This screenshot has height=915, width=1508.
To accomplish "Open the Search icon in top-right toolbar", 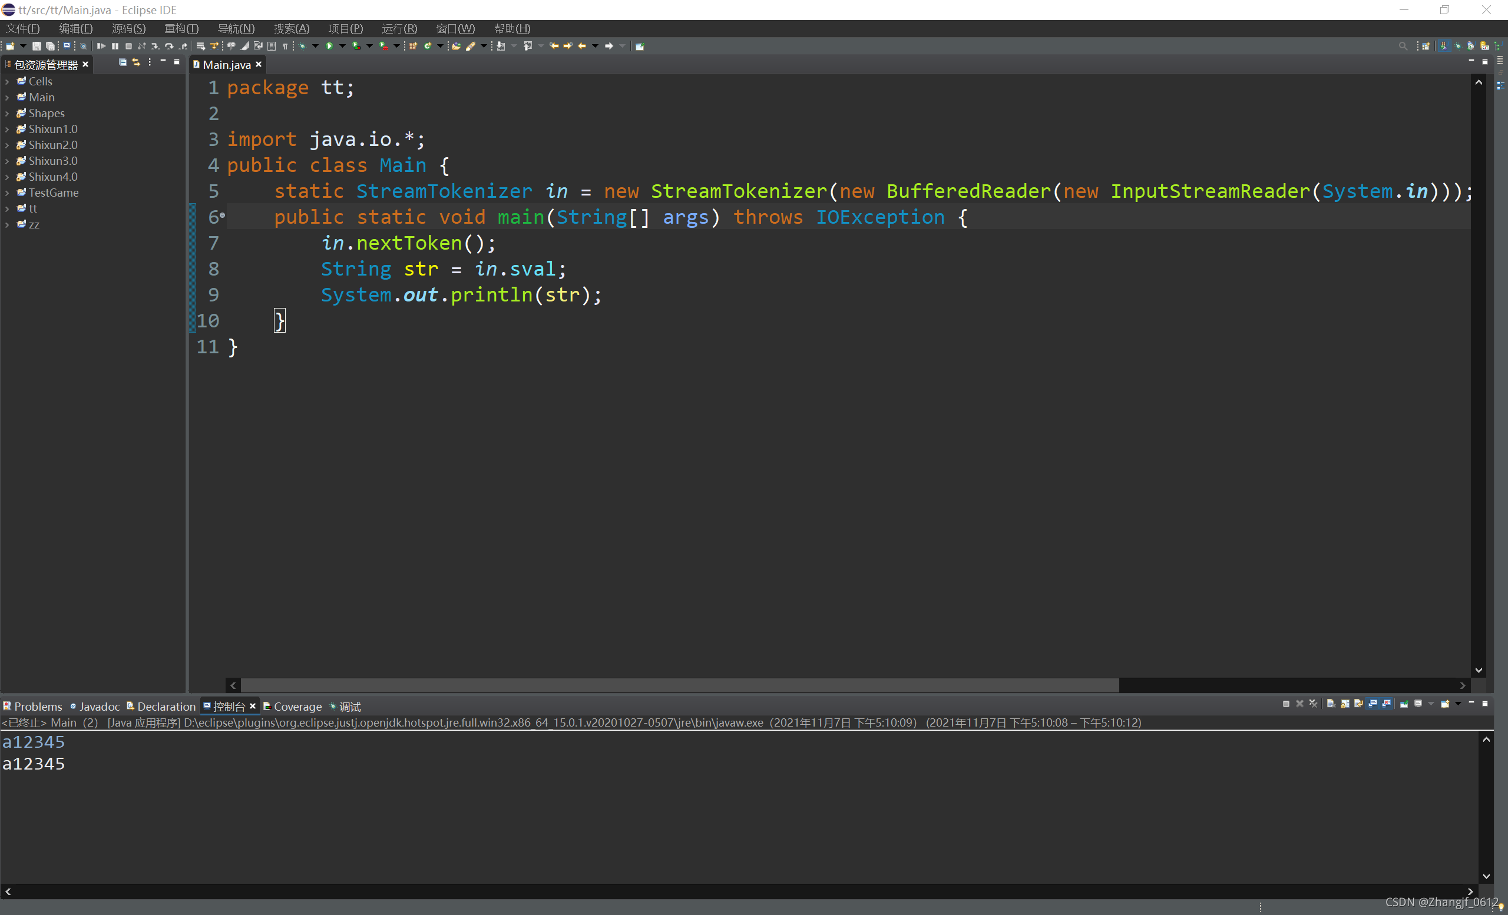I will (x=1403, y=46).
